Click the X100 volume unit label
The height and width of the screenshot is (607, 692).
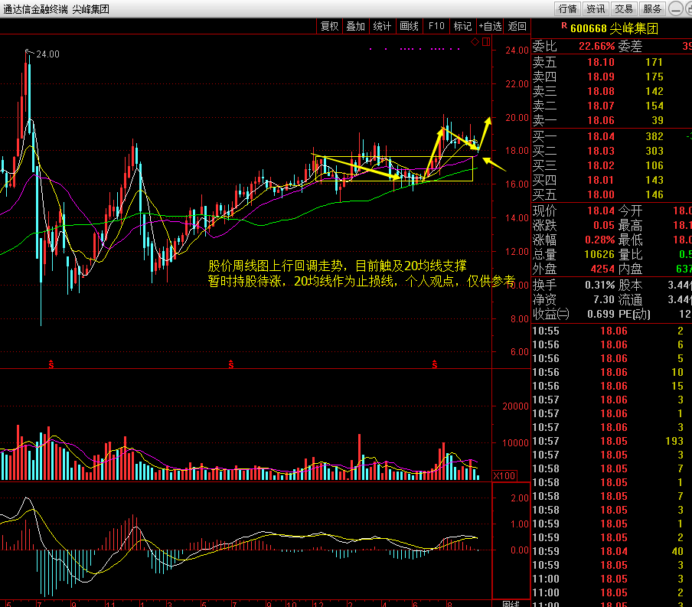[504, 476]
